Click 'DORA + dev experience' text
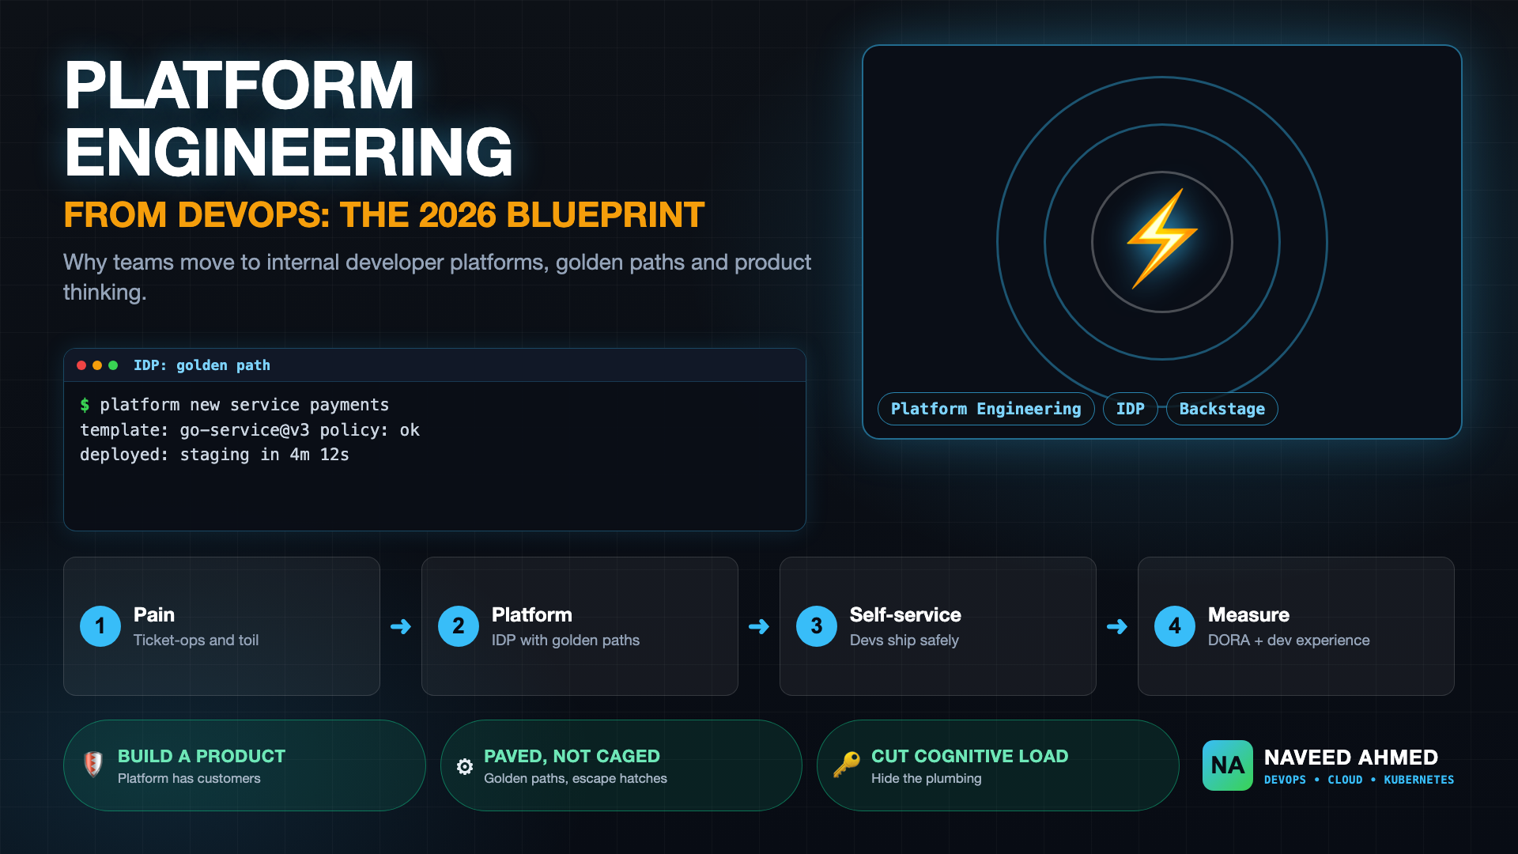 click(x=1289, y=640)
